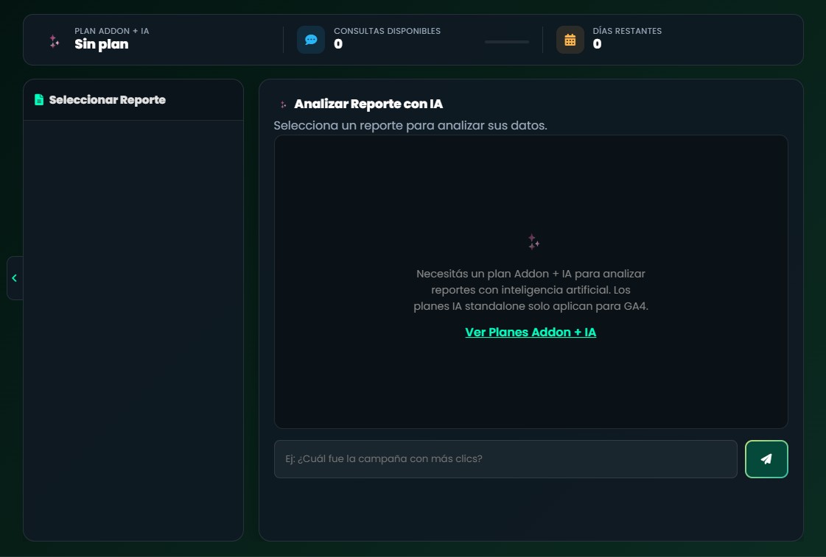
Task: Click the Días Restantes value zero
Action: click(595, 45)
